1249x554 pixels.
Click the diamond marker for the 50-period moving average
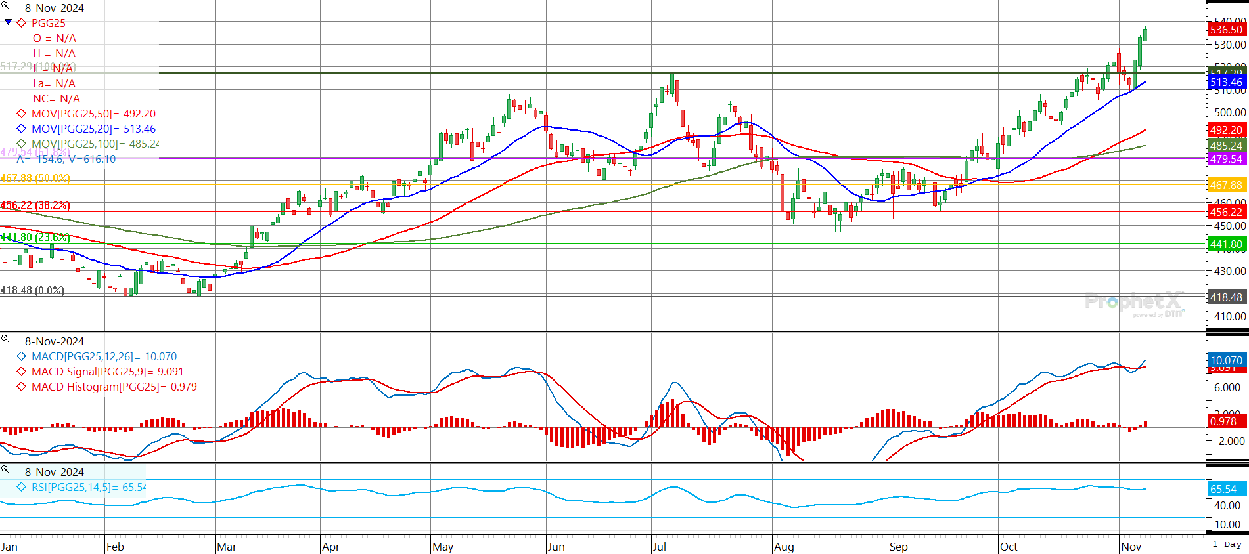tap(22, 114)
